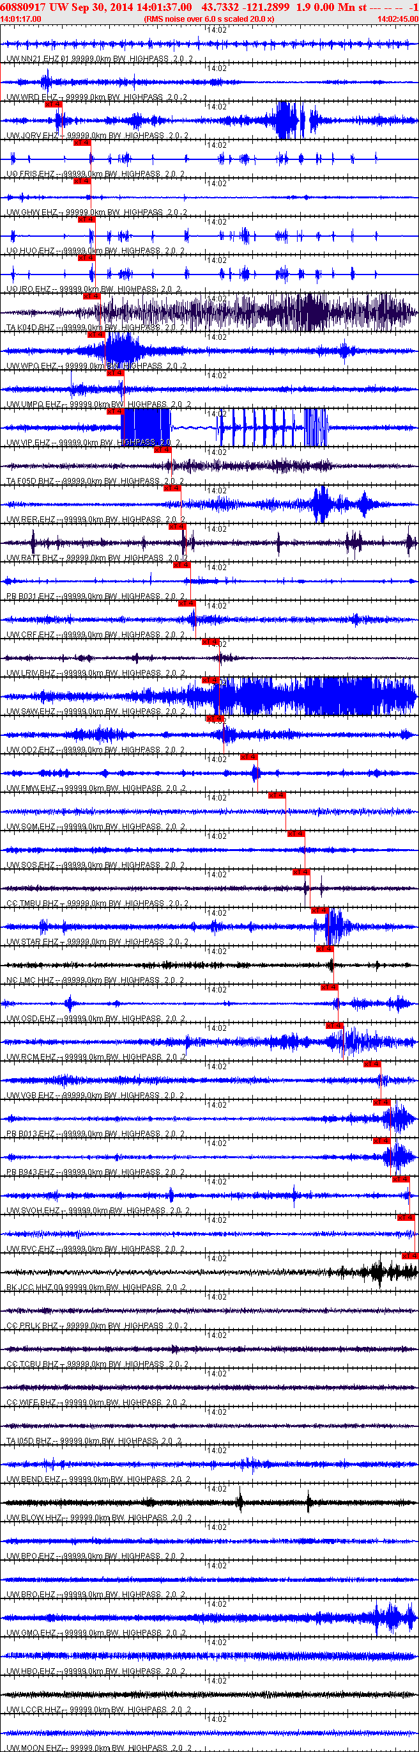Select the red pick flag on BK.JCC trace
This screenshot has width=419, height=1752.
tap(409, 1256)
